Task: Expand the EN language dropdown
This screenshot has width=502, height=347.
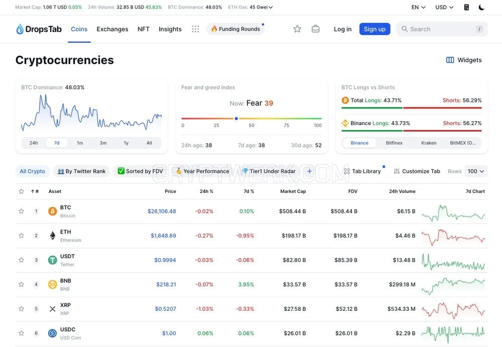Action: pos(418,7)
